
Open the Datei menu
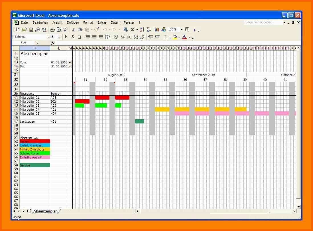(25, 22)
